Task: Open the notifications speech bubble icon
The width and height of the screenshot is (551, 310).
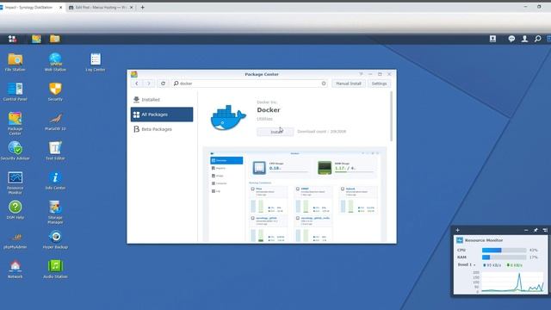Action: pyautogui.click(x=511, y=39)
